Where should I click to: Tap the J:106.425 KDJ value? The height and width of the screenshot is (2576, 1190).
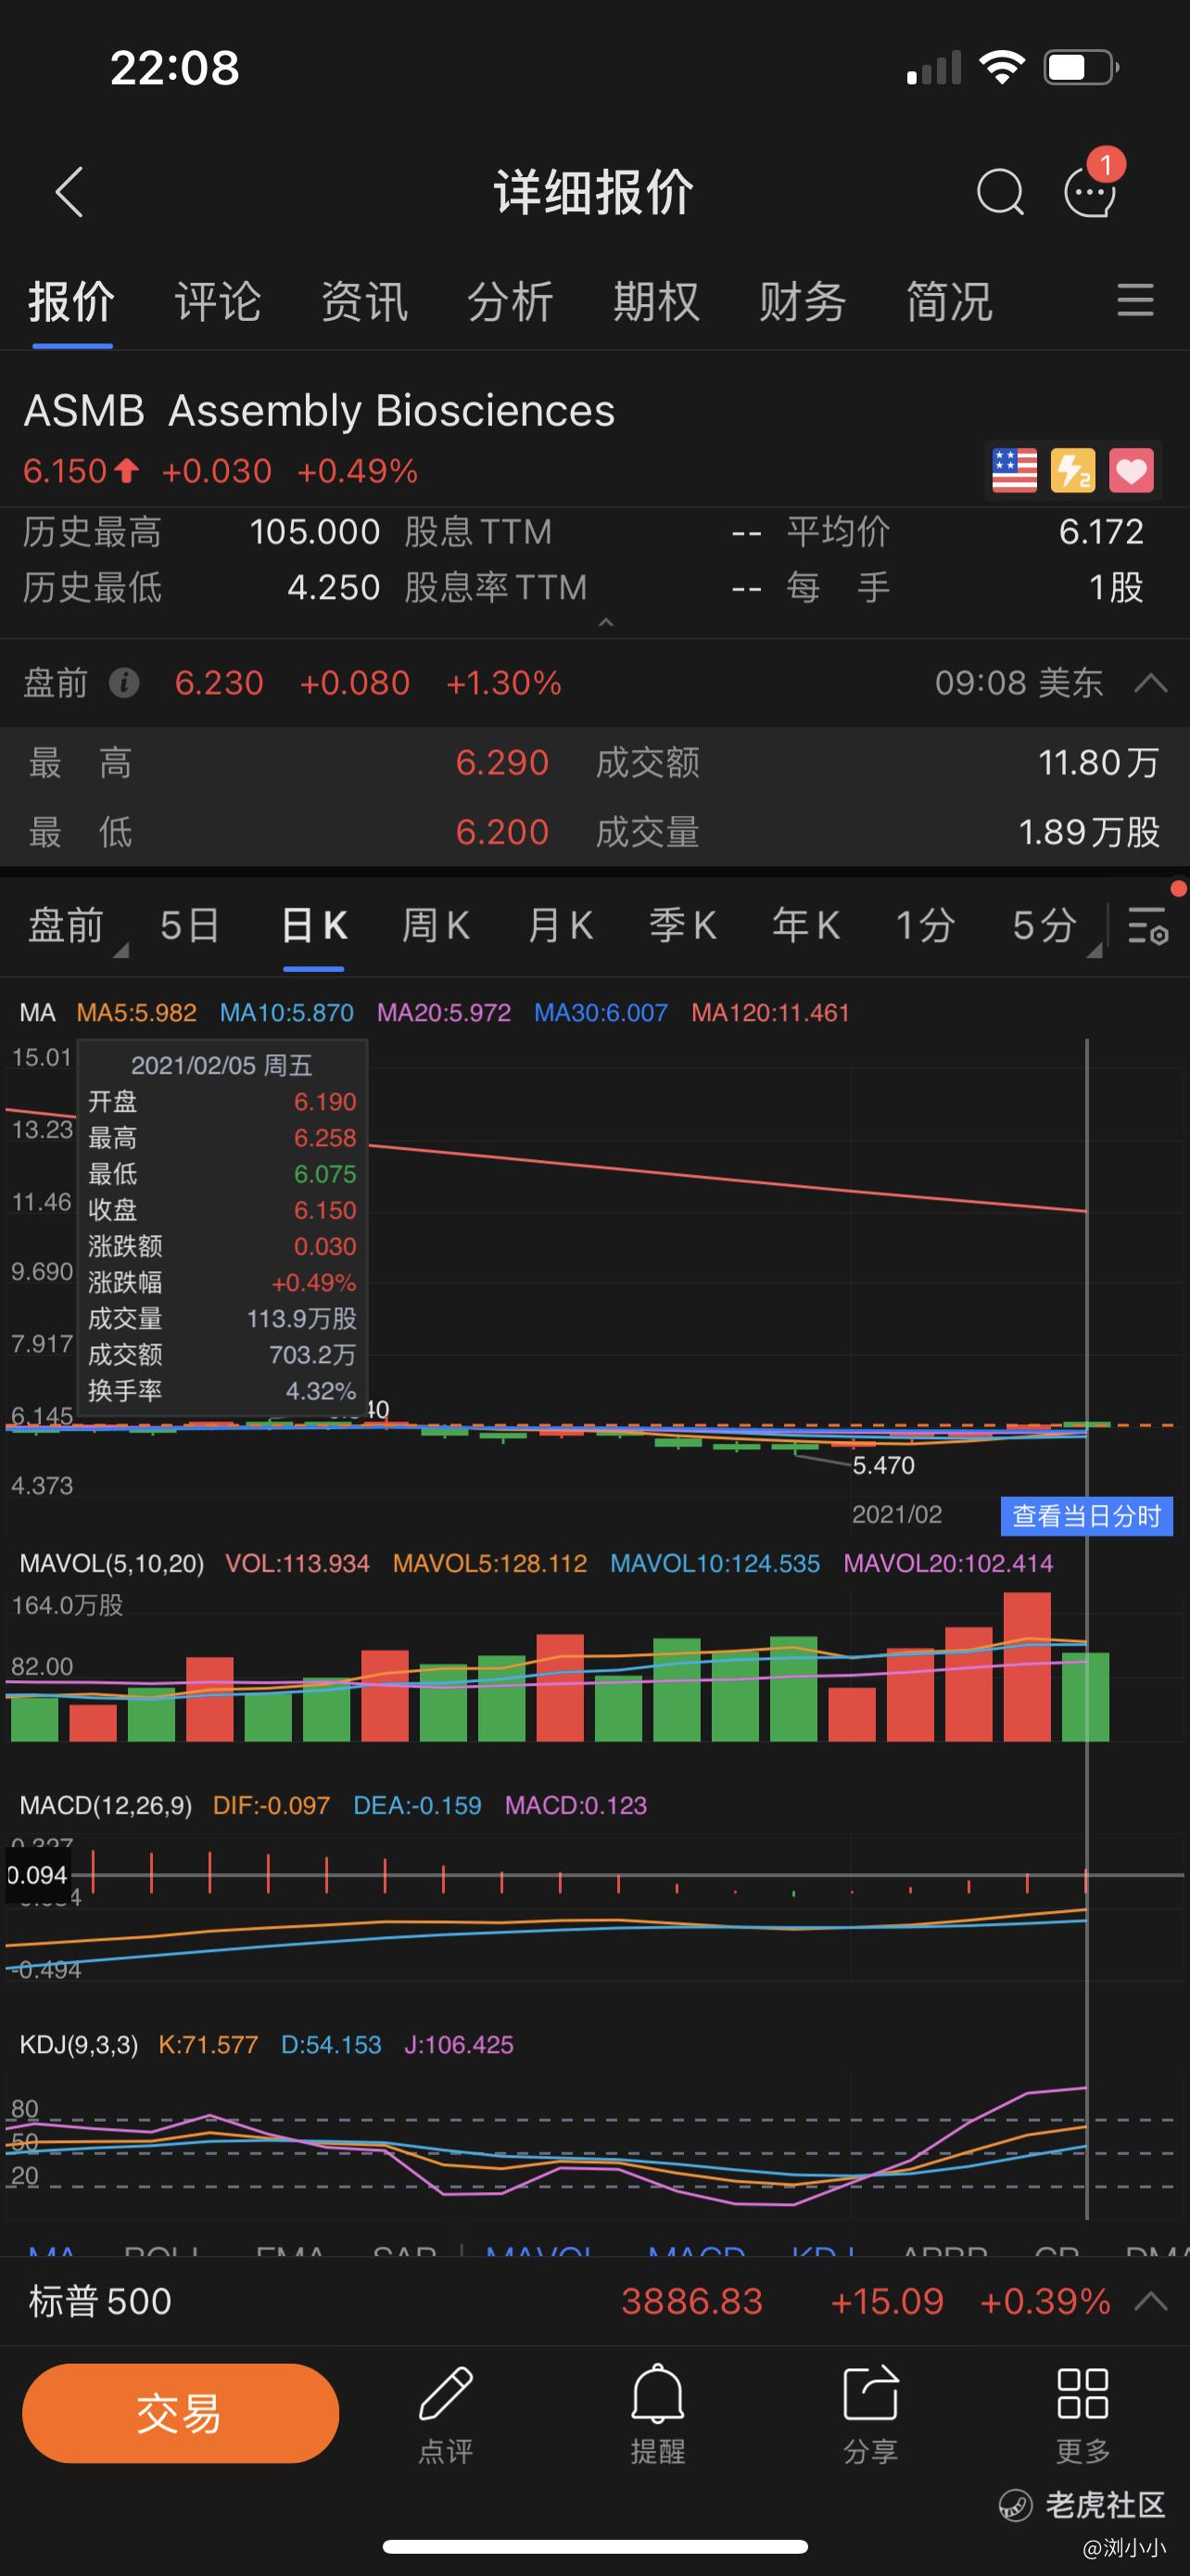coord(459,2044)
